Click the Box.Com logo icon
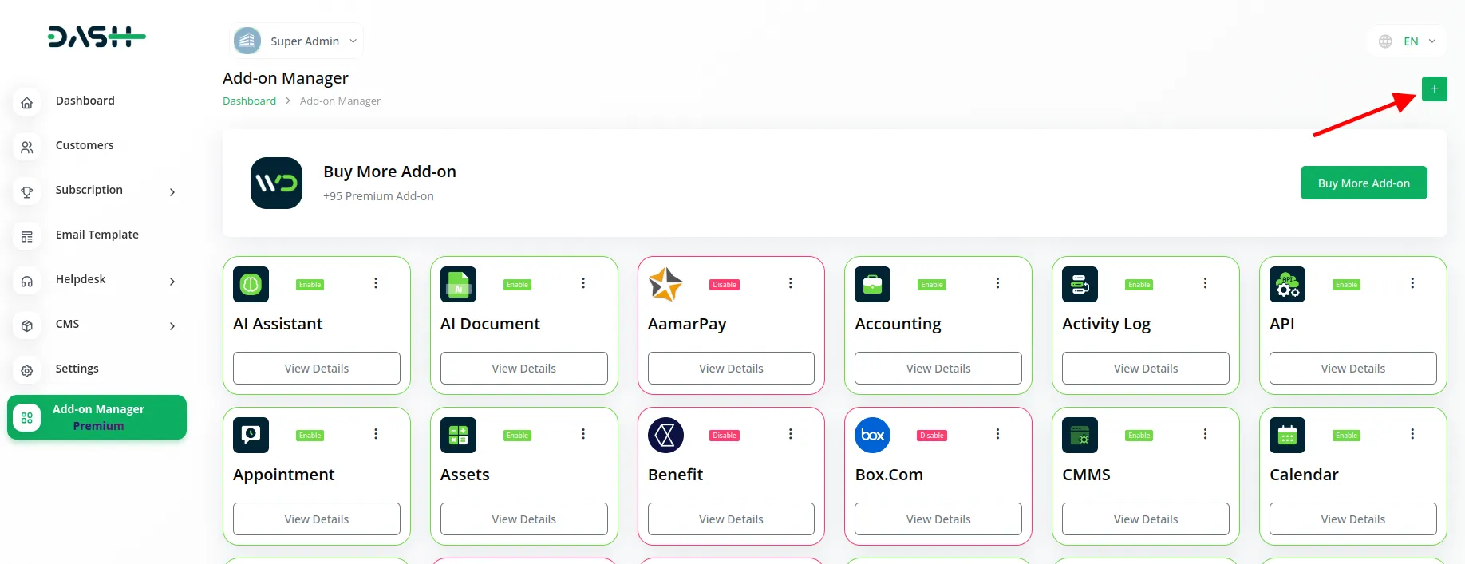1465x564 pixels. coord(872,436)
